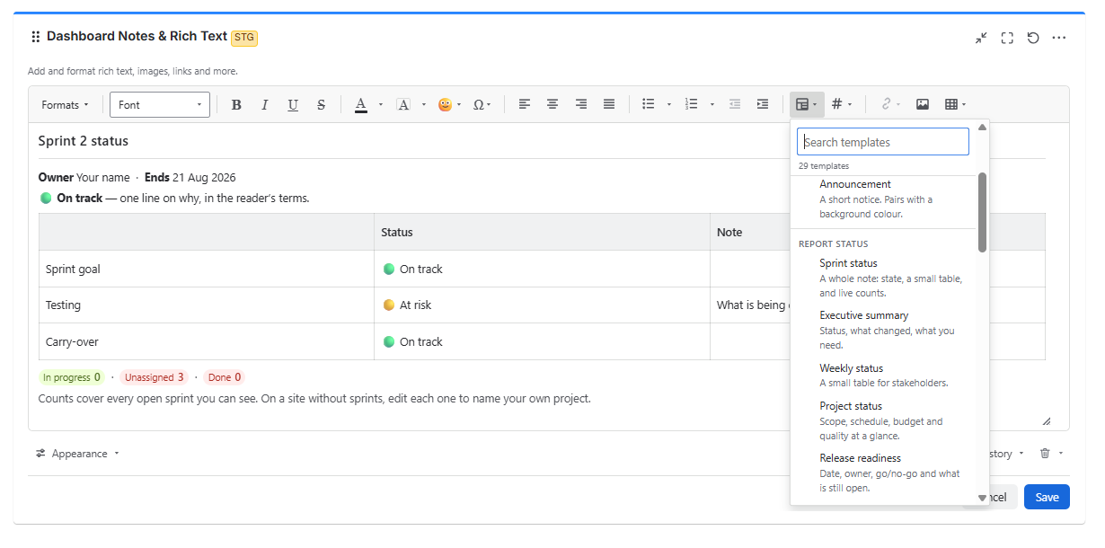The height and width of the screenshot is (548, 1105).
Task: Toggle bold formatting
Action: tap(236, 105)
